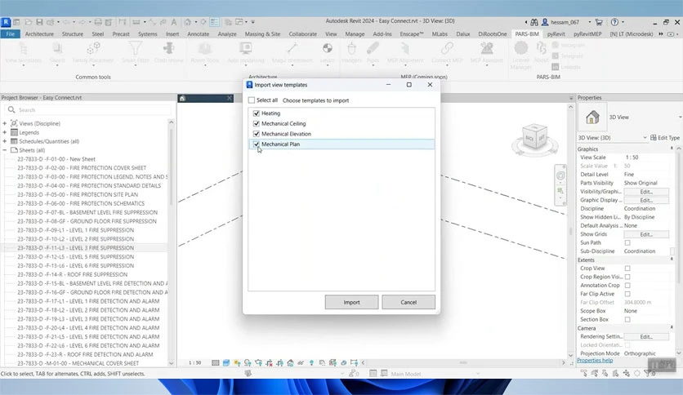683x395 pixels.
Task: Click the Connect MEP chain icon
Action: click(x=448, y=49)
